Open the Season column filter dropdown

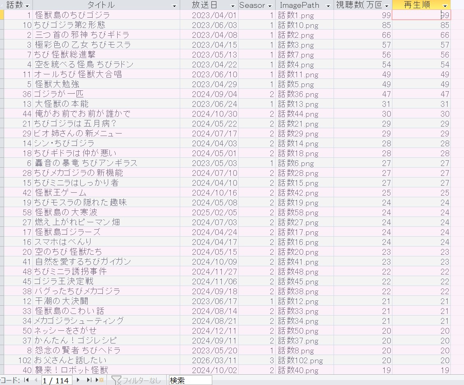point(269,6)
